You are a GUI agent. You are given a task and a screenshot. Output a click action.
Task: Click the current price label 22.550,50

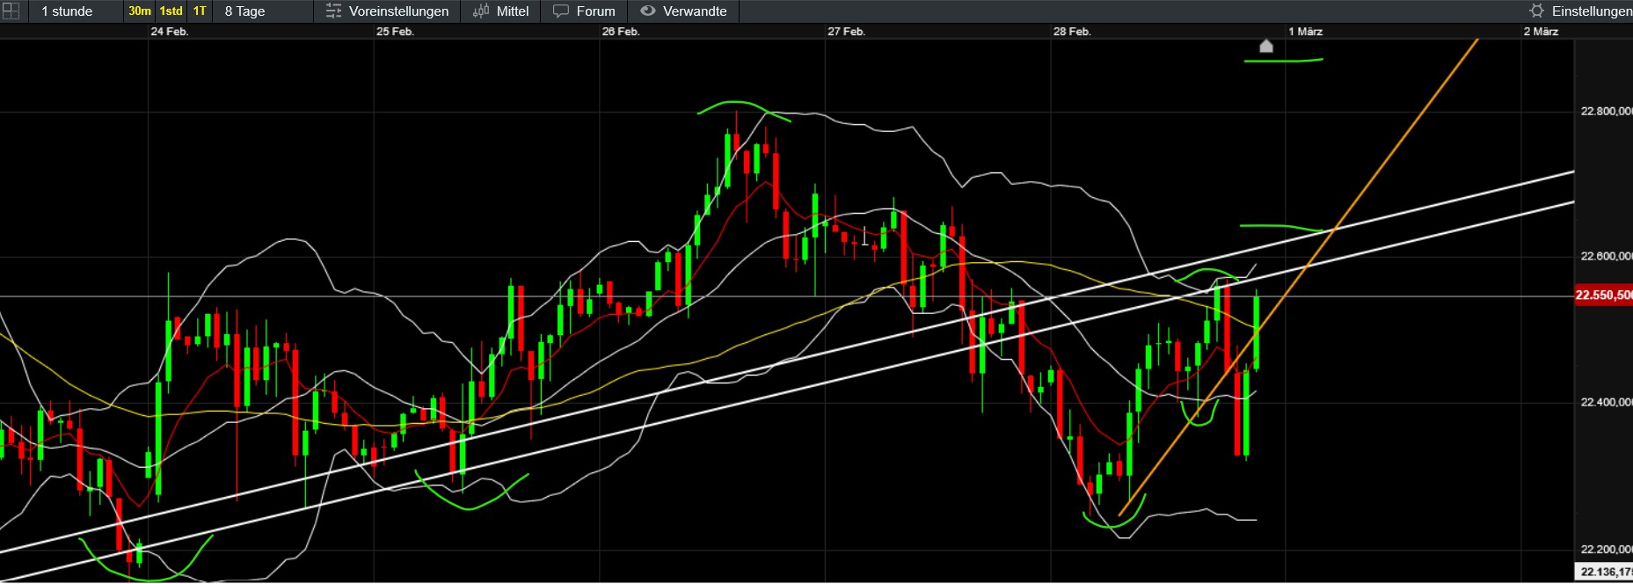(x=1603, y=295)
